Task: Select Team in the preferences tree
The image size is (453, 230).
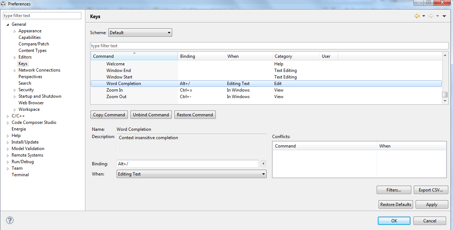Action: click(17, 168)
